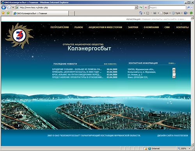
Task: Click address text 'ул. Новая, д. 7'
Action: pyautogui.click(x=135, y=75)
